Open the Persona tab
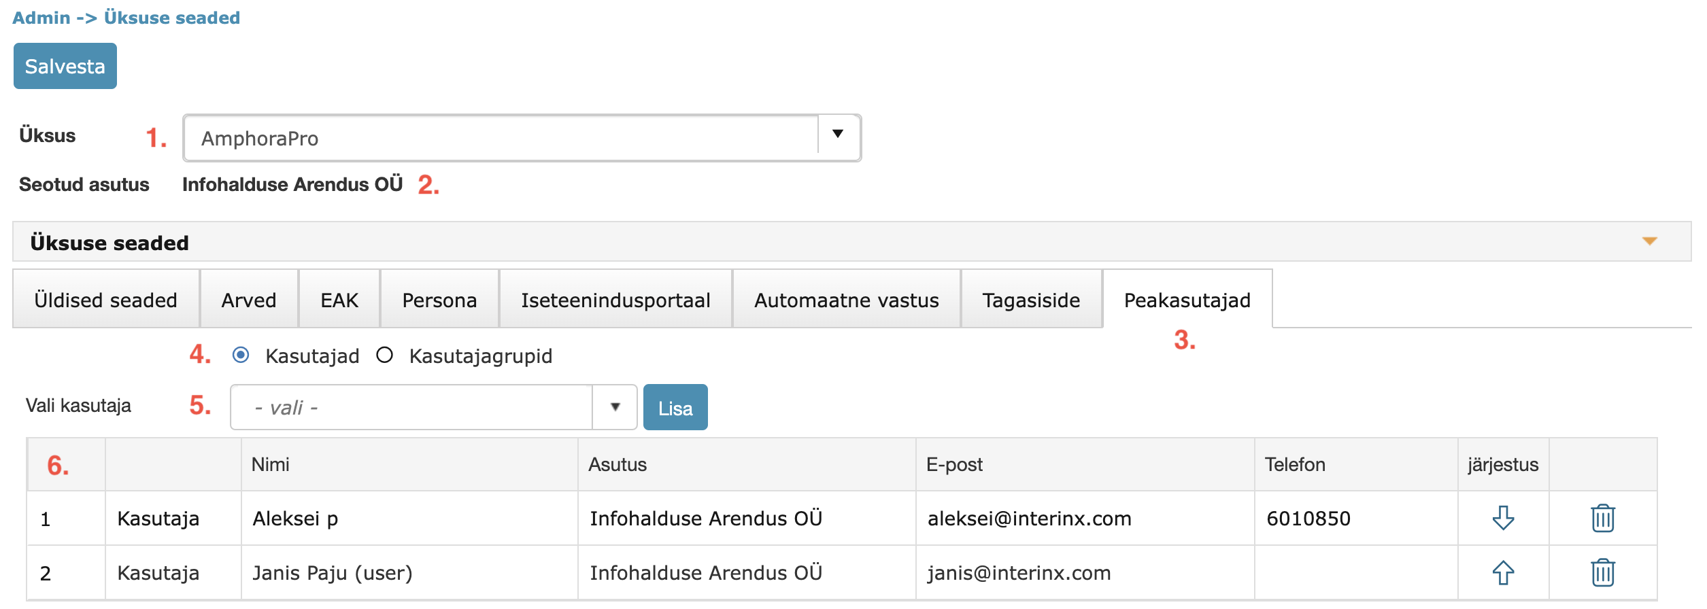Screen dimensions: 1707x609 point(439,300)
